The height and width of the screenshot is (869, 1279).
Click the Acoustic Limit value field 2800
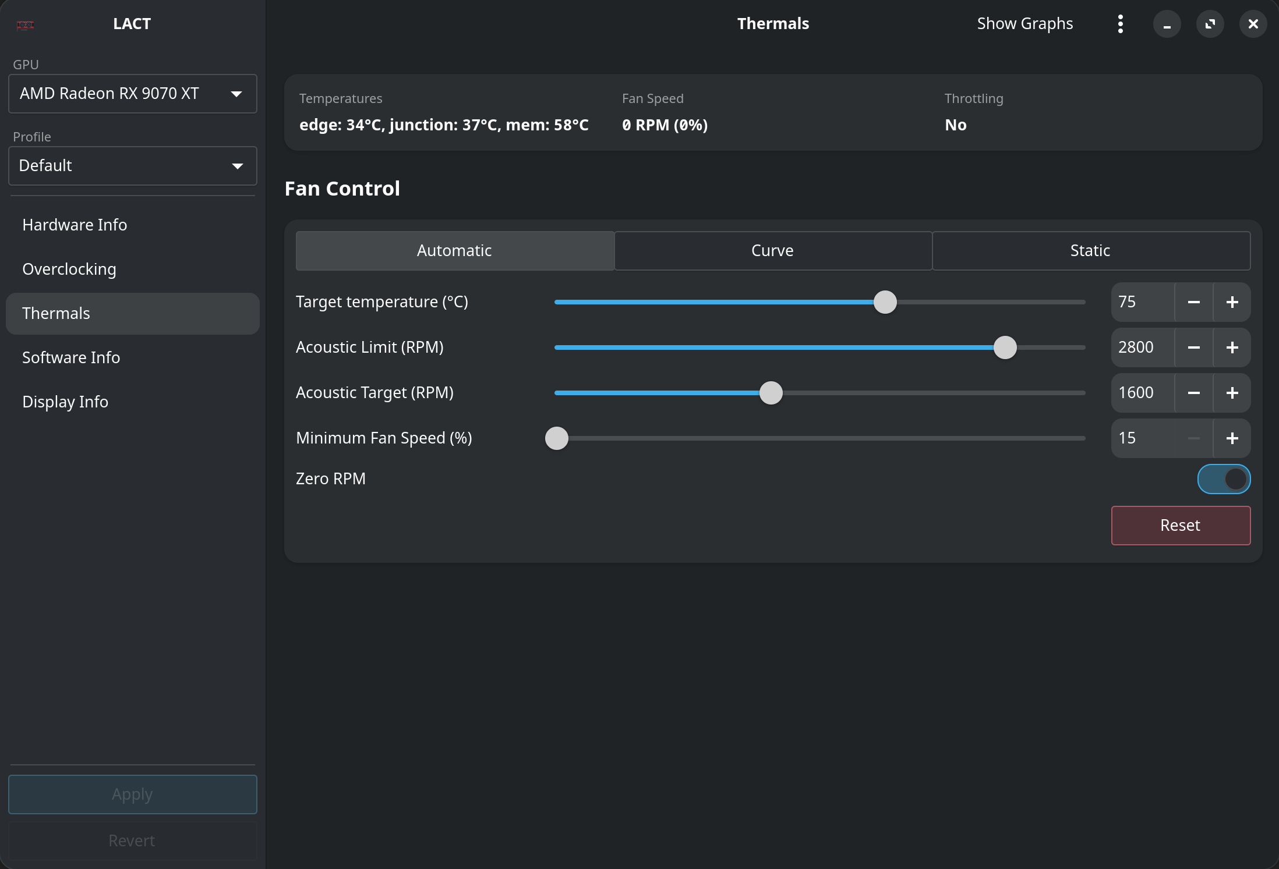(x=1143, y=347)
